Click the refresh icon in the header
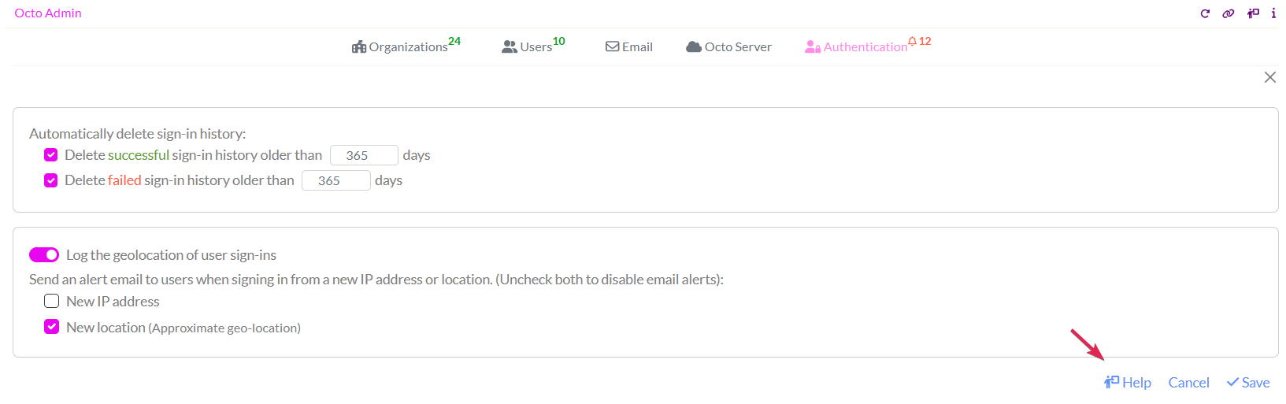Screen dimensions: 1286x404 point(1205,13)
